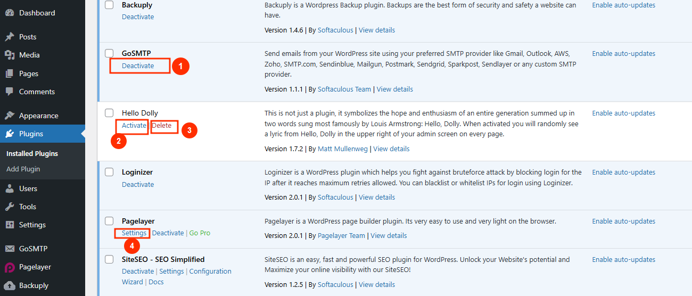View details for Backuply plugin

click(x=377, y=30)
